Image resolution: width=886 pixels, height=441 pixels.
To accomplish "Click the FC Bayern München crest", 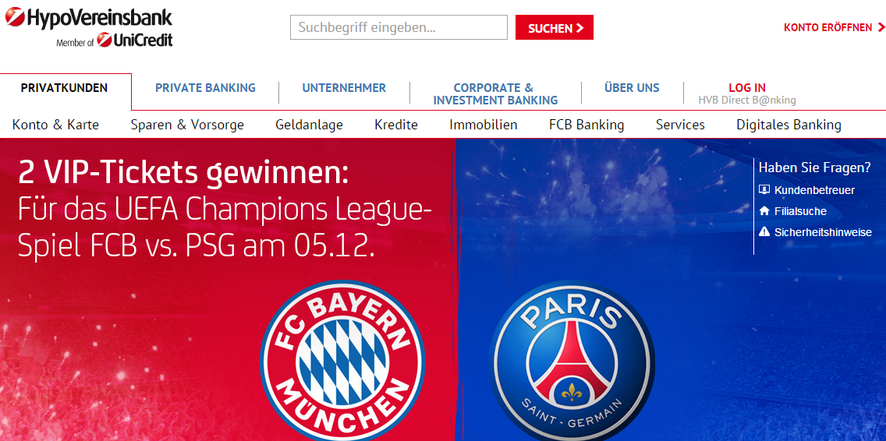I will (x=343, y=360).
